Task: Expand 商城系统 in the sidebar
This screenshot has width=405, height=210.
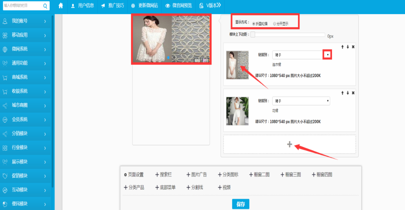Action: pos(25,77)
